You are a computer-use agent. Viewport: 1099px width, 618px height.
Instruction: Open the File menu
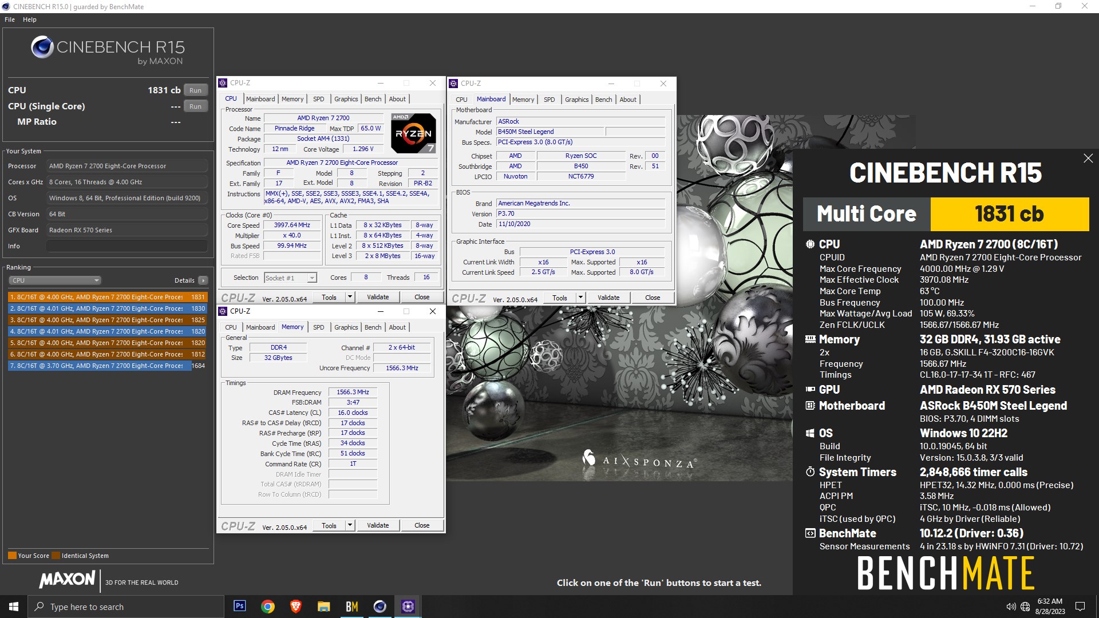click(x=10, y=19)
